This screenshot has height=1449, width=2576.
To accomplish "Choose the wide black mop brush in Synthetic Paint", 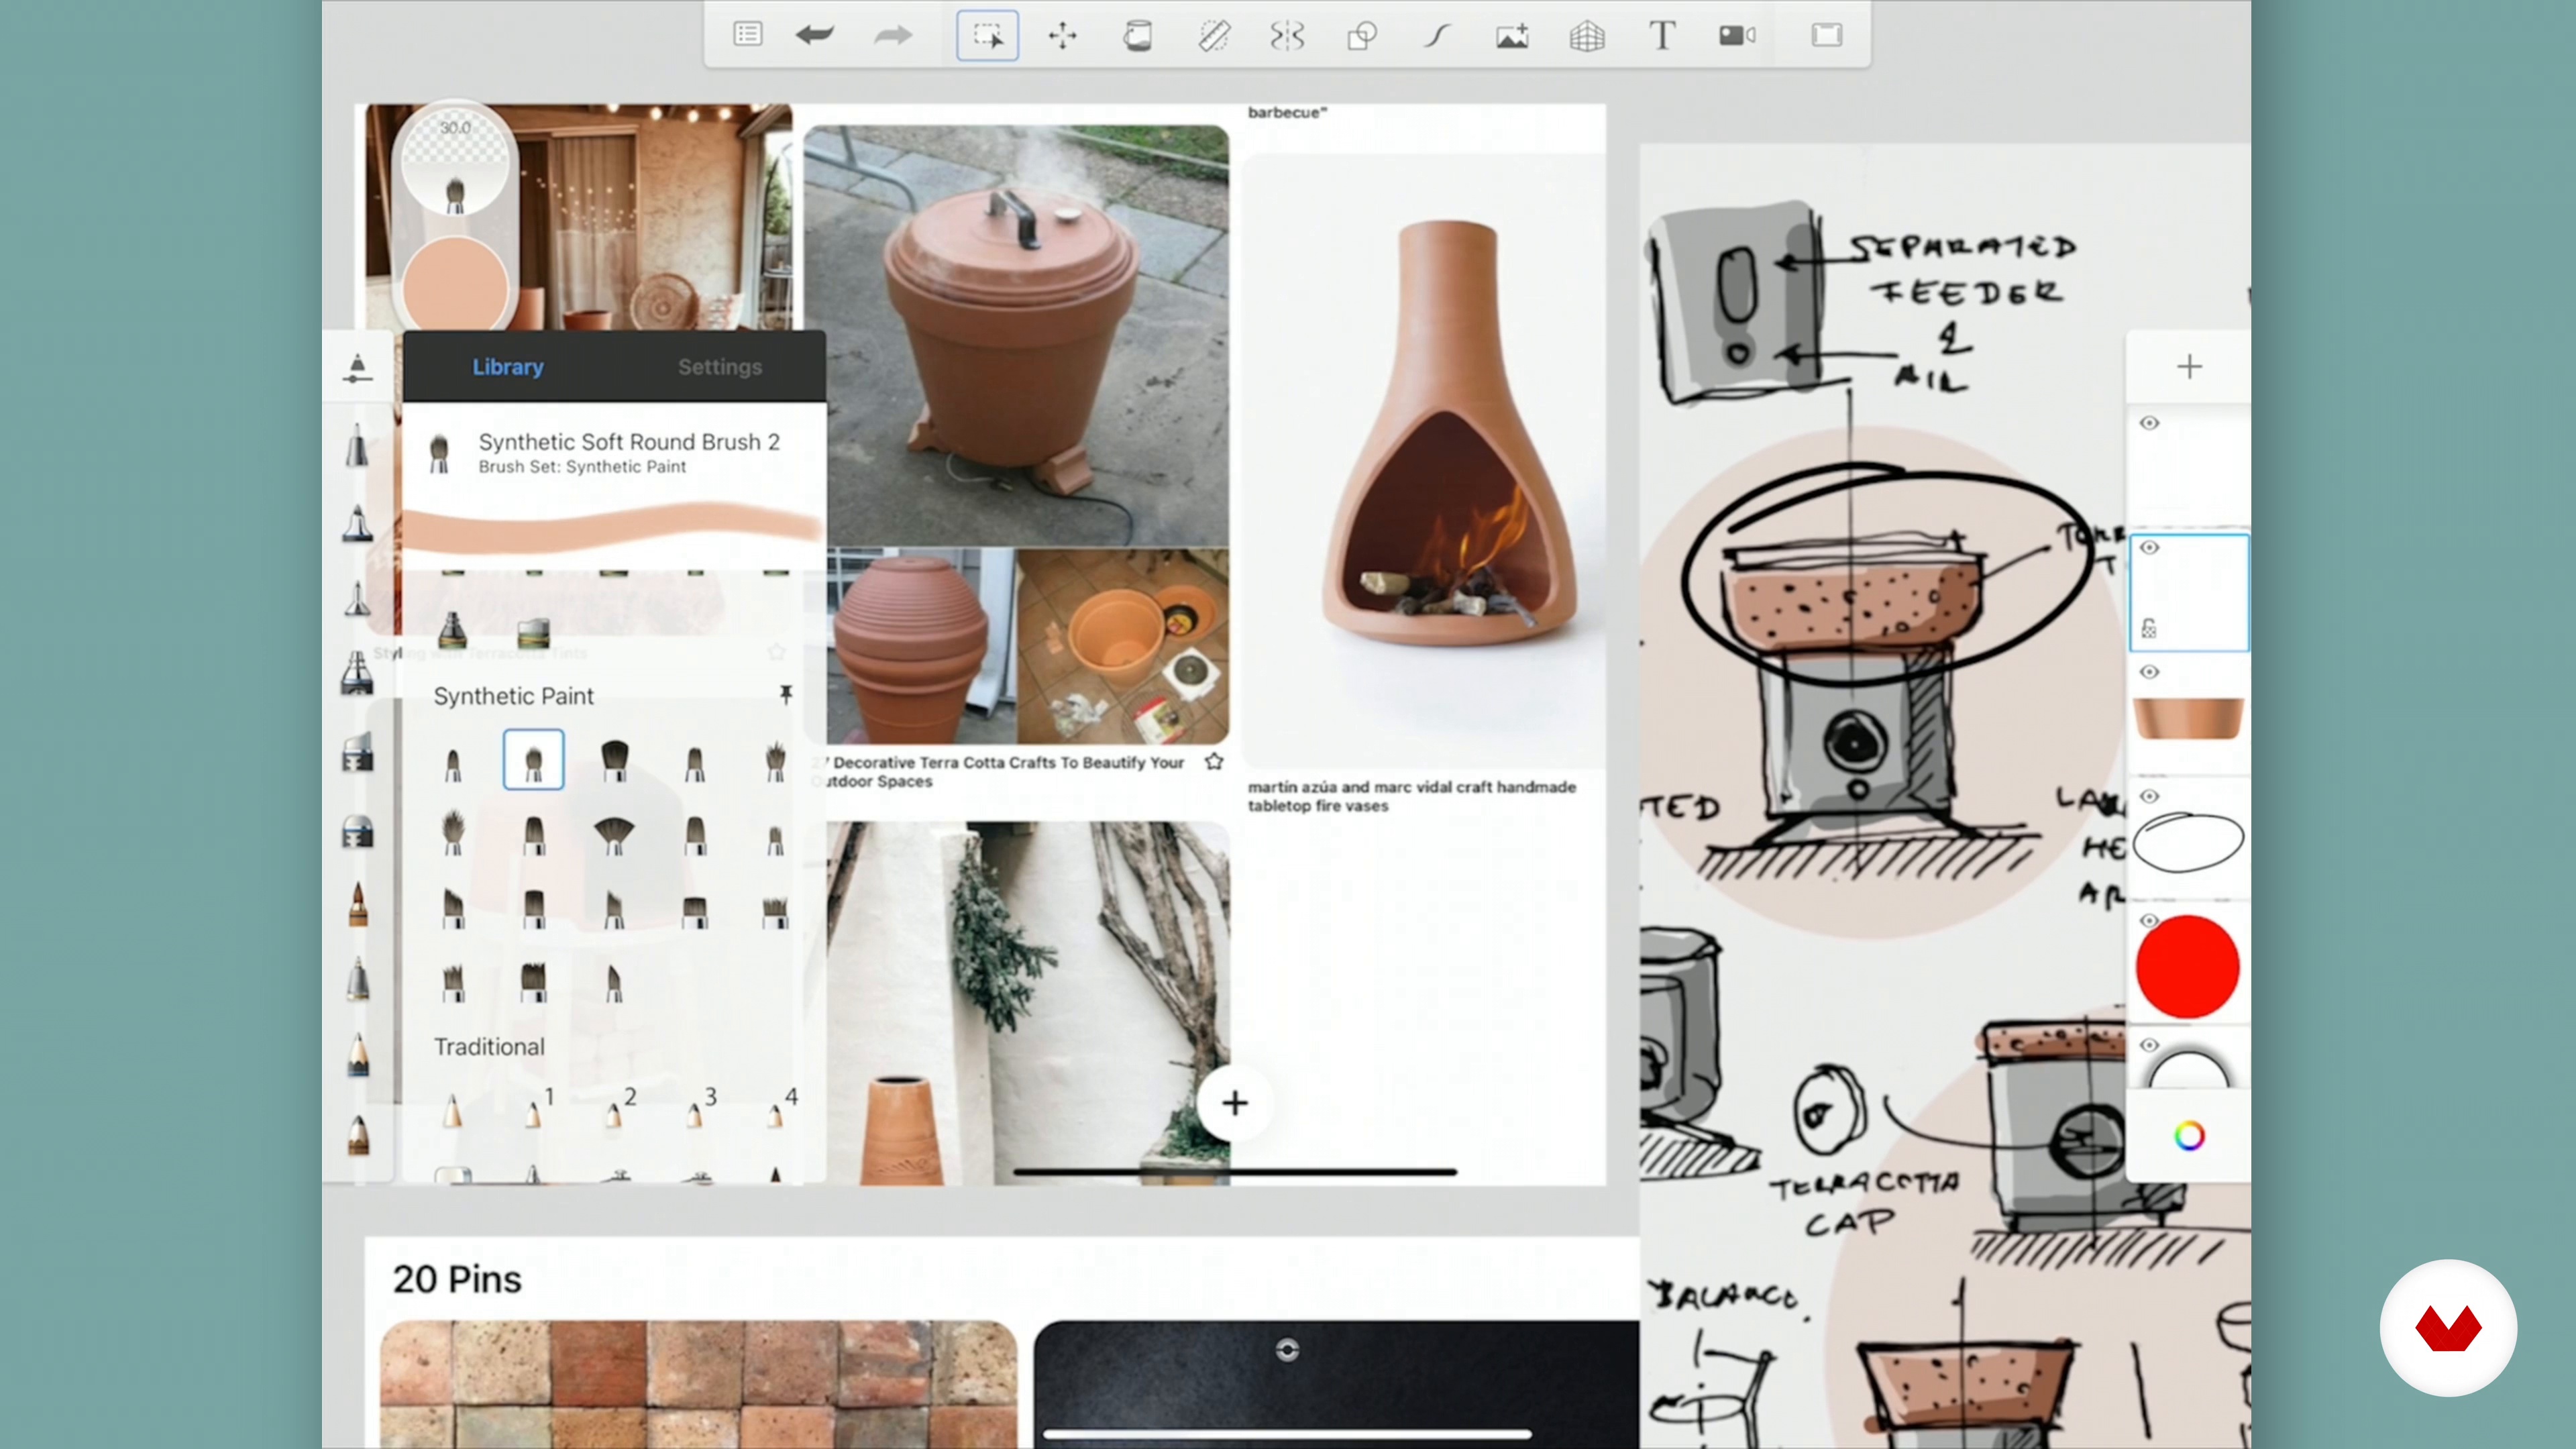I will point(614,760).
